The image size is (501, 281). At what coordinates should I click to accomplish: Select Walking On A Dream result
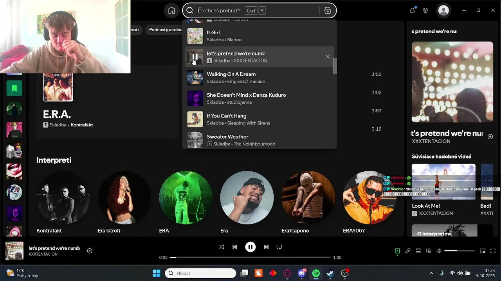pyautogui.click(x=259, y=78)
